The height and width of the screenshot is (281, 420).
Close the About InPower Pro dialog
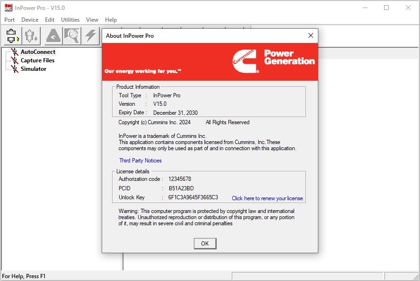[x=311, y=35]
